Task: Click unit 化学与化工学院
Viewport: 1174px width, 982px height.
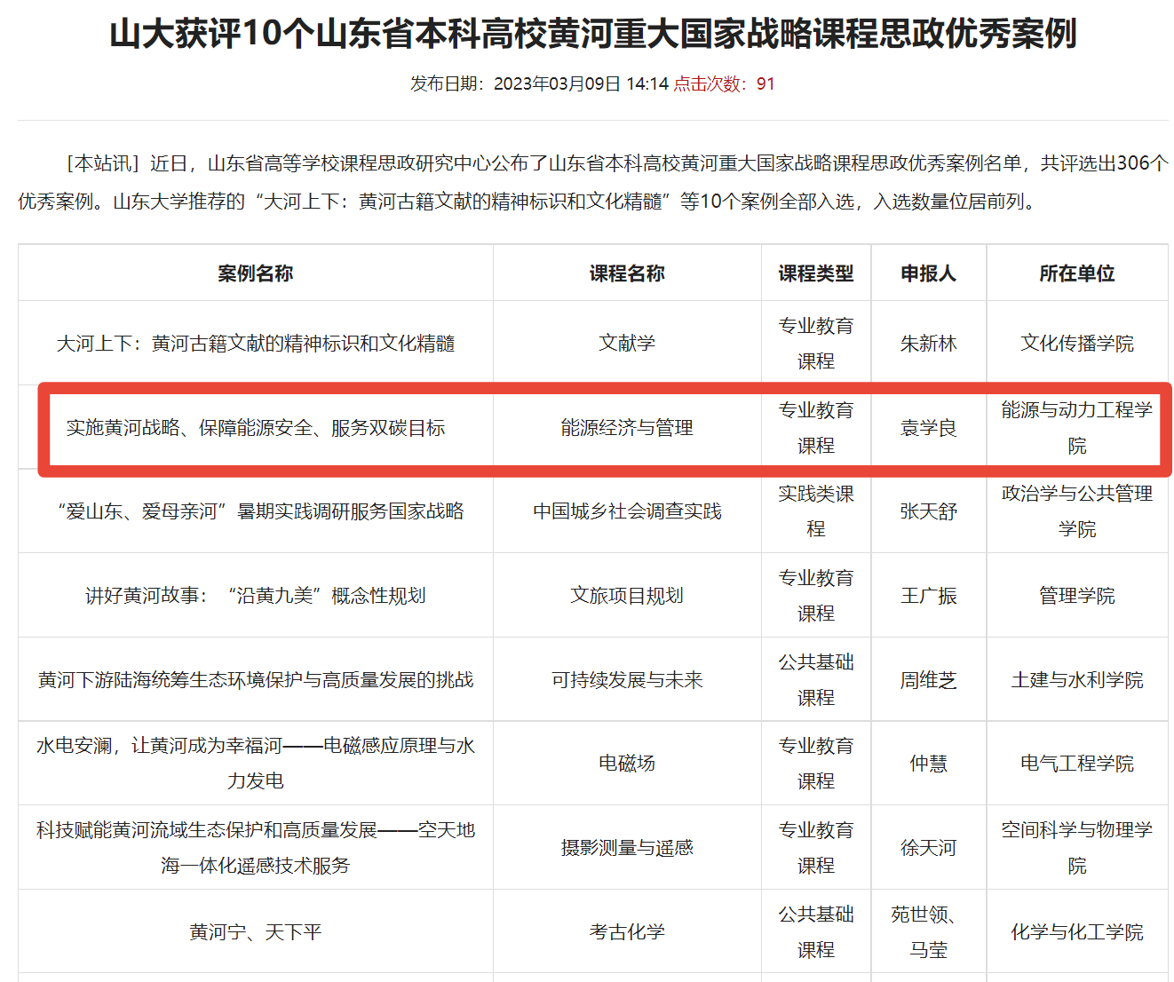Action: pos(1077,932)
